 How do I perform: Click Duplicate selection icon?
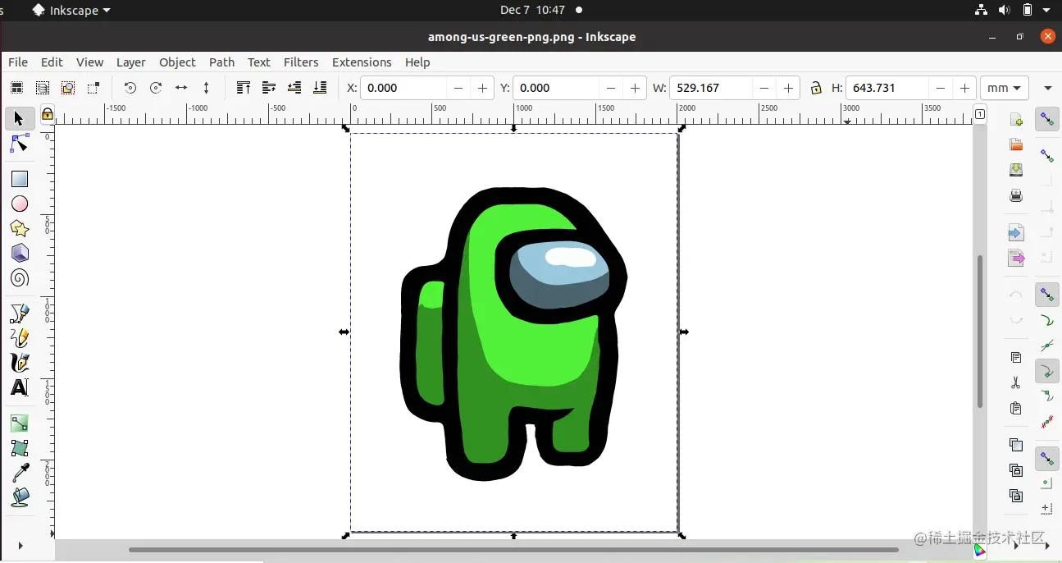tap(1016, 445)
